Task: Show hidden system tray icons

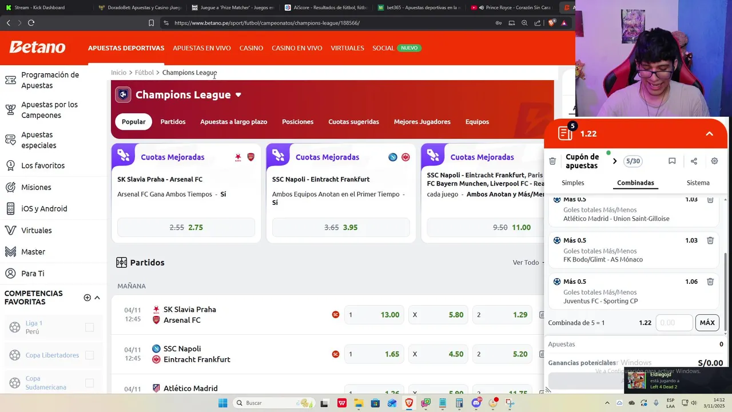Action: click(608, 403)
